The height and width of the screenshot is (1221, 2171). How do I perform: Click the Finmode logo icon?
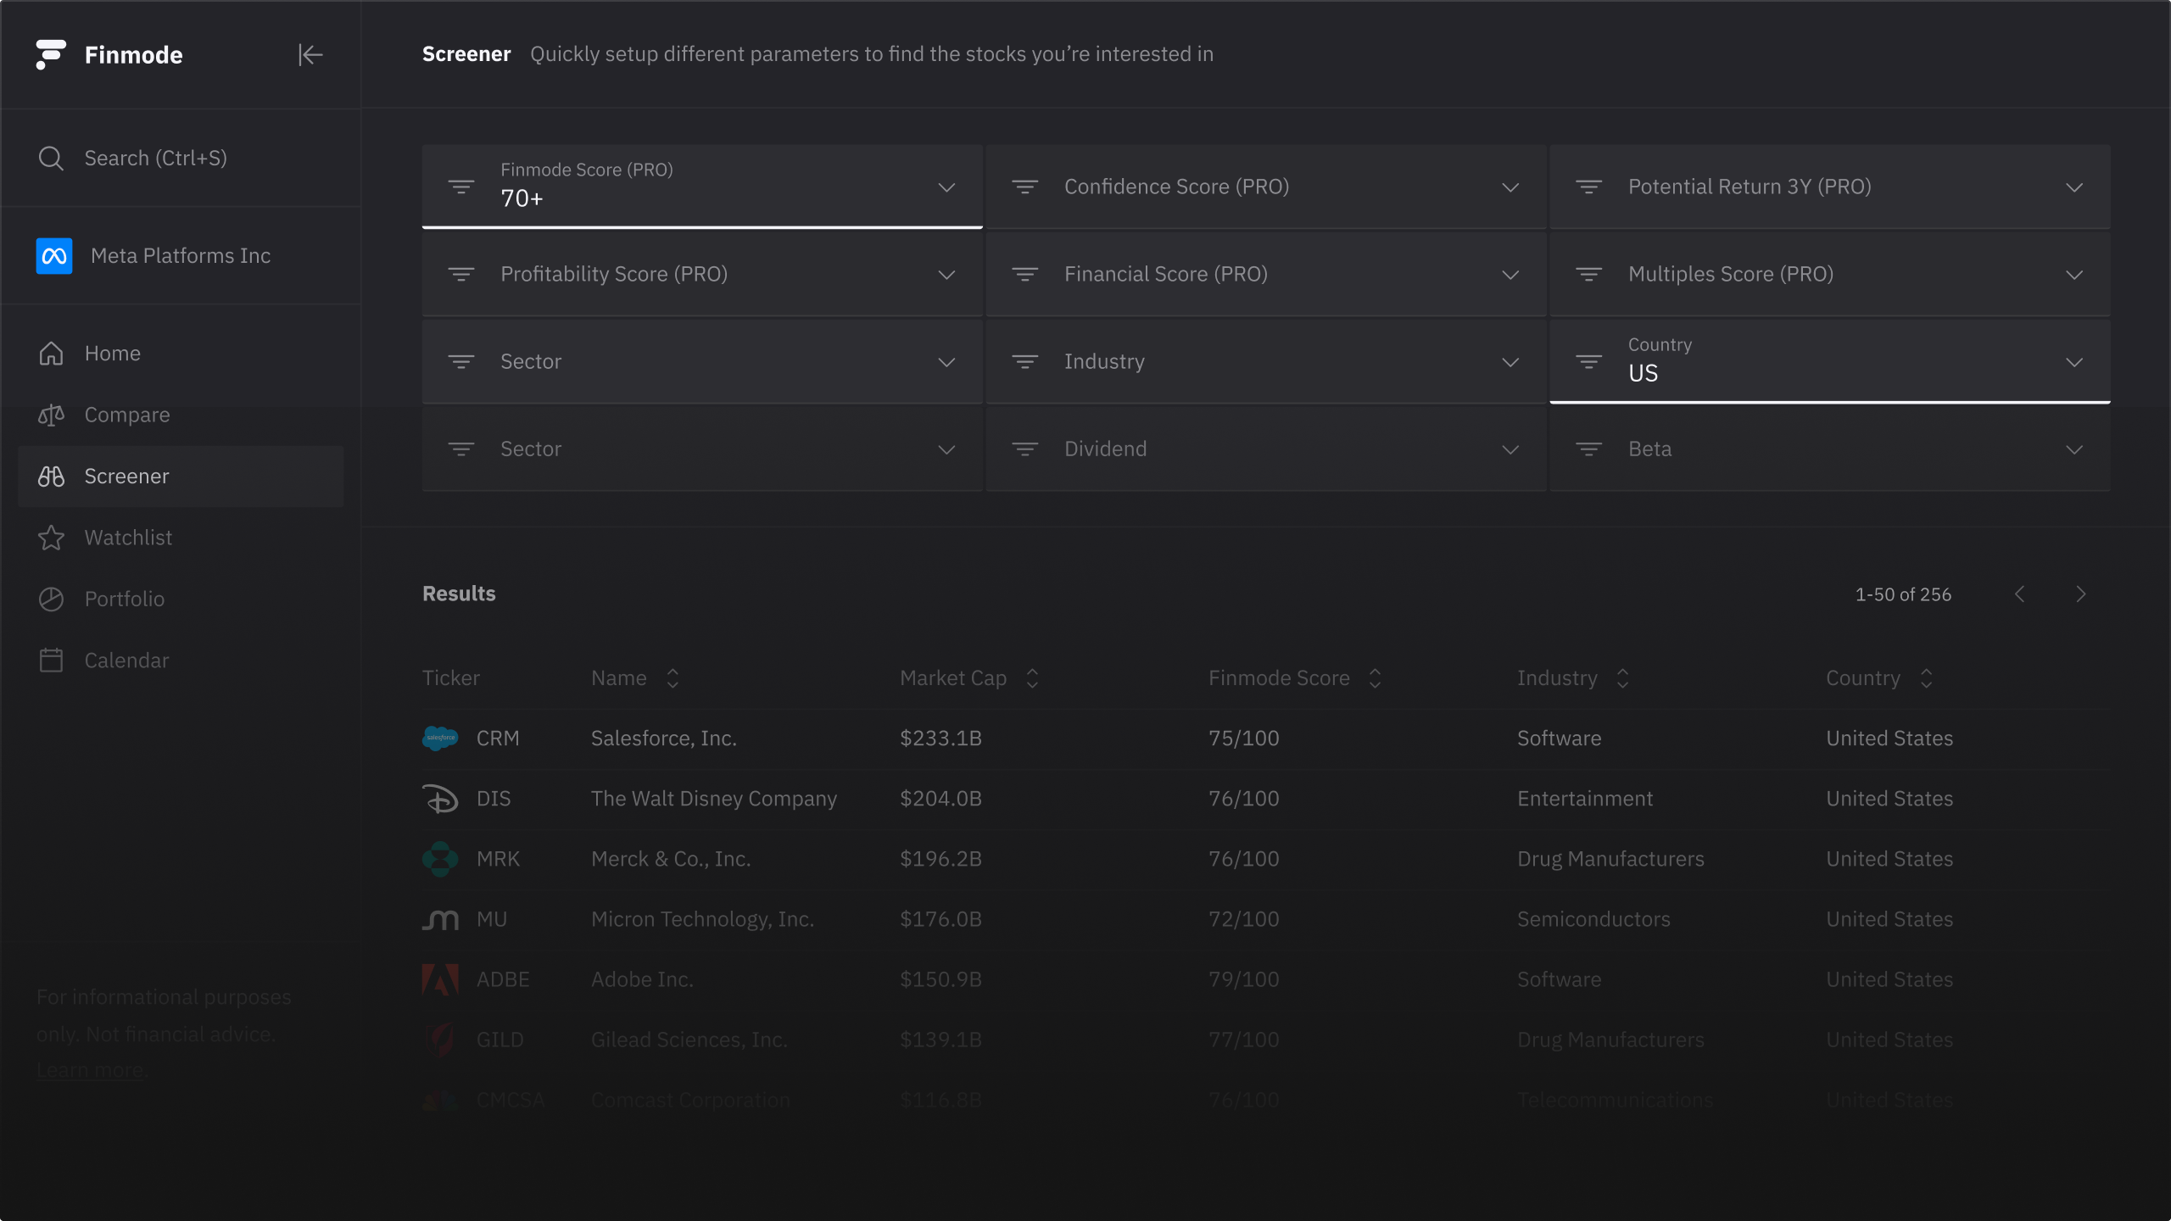[51, 54]
